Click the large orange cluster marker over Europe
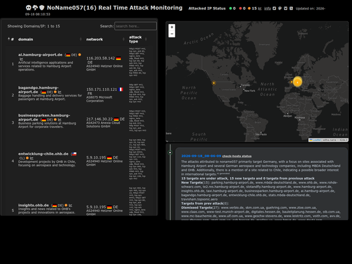The width and height of the screenshot is (352, 264). click(297, 82)
